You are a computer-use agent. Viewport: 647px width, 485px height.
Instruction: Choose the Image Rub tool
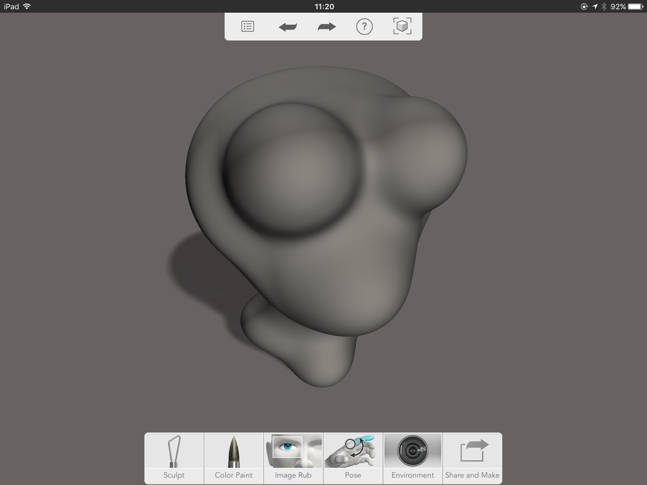[293, 458]
